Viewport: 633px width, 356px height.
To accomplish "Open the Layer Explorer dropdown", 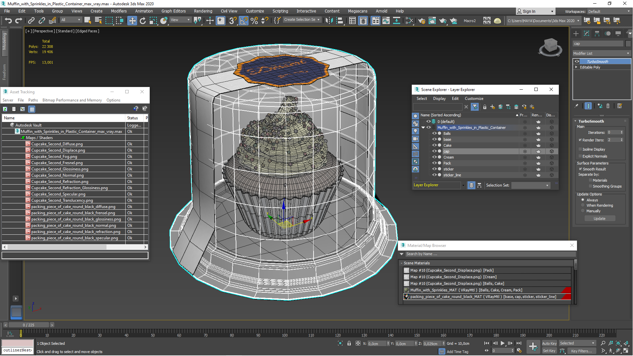I will click(463, 185).
